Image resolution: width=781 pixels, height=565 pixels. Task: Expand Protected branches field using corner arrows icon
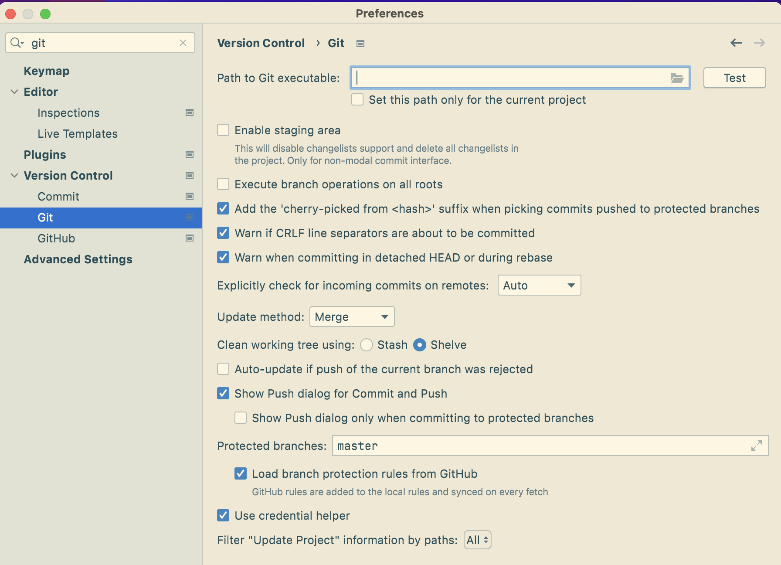[757, 446]
